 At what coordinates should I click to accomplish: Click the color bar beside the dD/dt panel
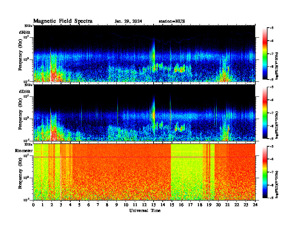click(x=264, y=113)
